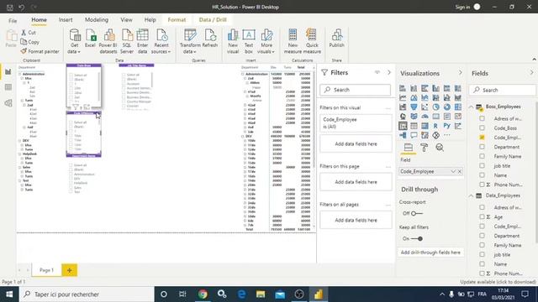Open Google Chrome from the taskbar
538x302 pixels.
203,294
